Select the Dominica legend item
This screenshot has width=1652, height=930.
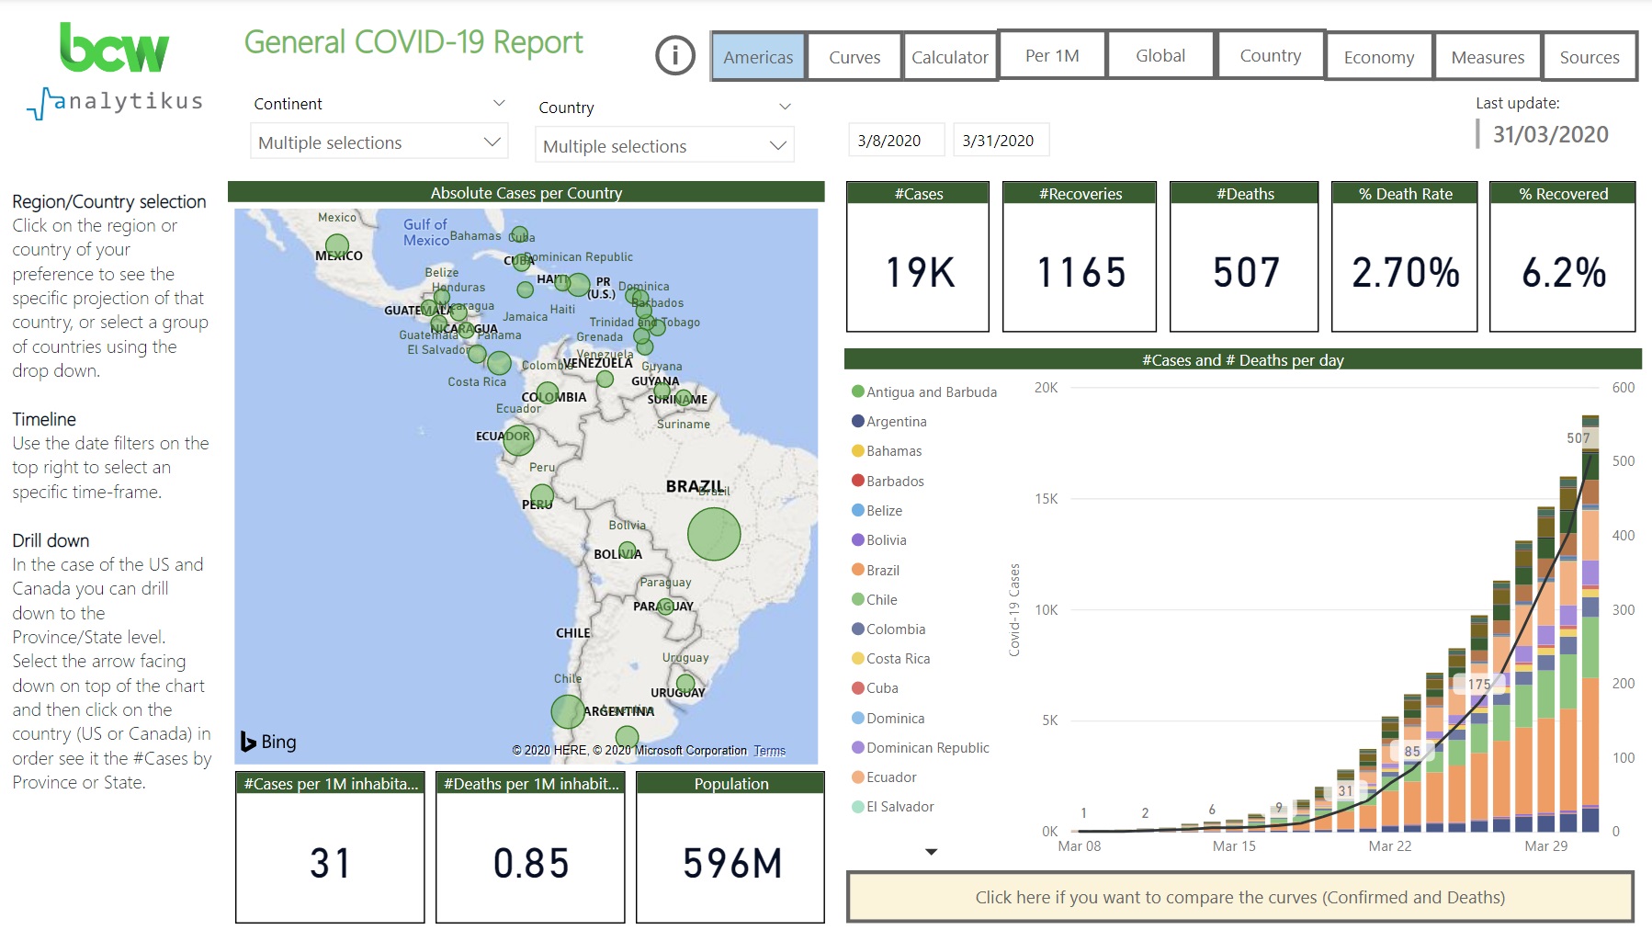coord(888,718)
